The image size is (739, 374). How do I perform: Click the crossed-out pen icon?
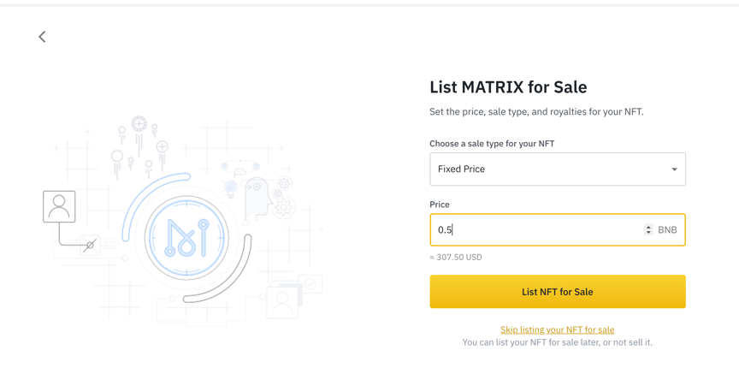pyautogui.click(x=89, y=246)
